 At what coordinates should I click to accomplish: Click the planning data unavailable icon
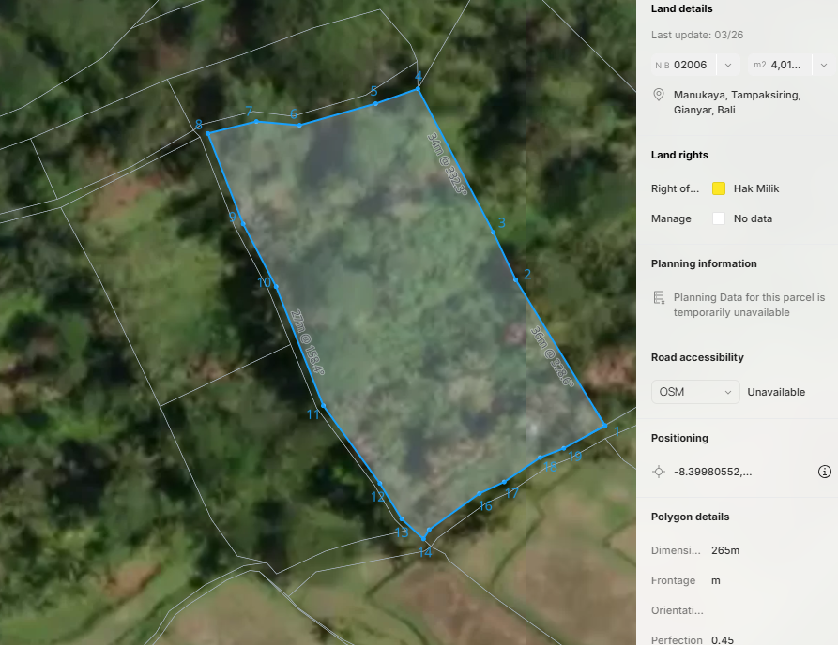659,297
